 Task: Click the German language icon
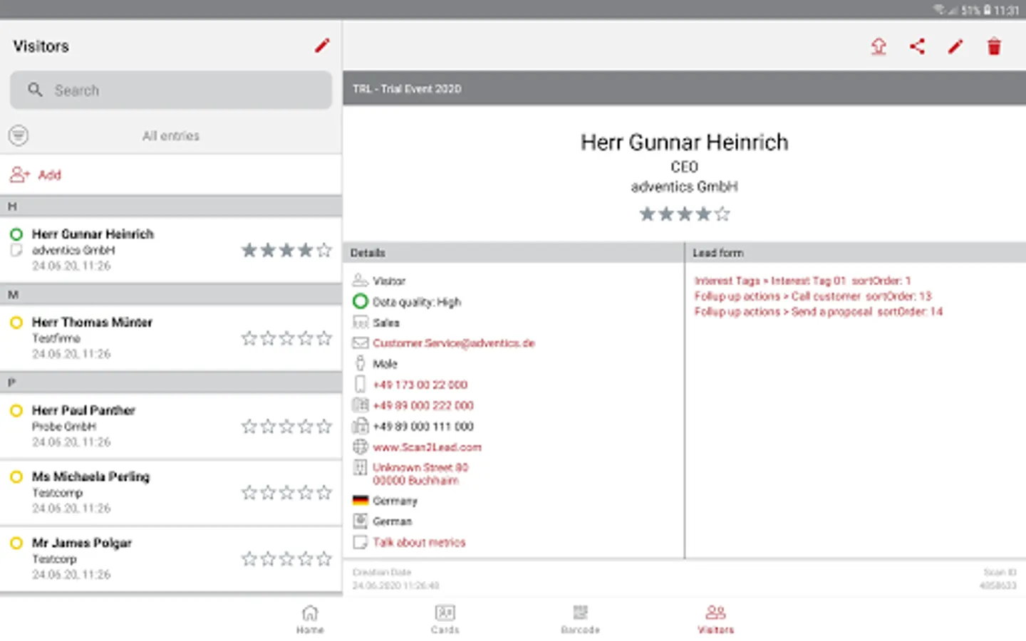tap(361, 521)
